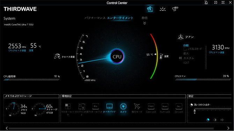Select the IQST fan mode
This screenshot has height=131, width=234.
pos(186,63)
